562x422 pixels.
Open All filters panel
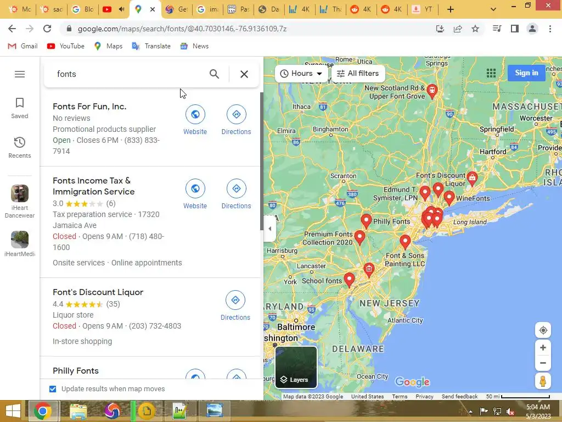coord(358,74)
